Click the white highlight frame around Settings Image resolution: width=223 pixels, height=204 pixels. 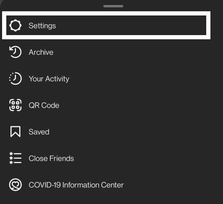(x=106, y=13)
